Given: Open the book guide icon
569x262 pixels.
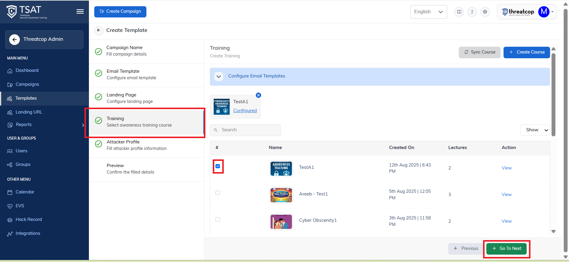Looking at the screenshot, I should pos(459,12).
